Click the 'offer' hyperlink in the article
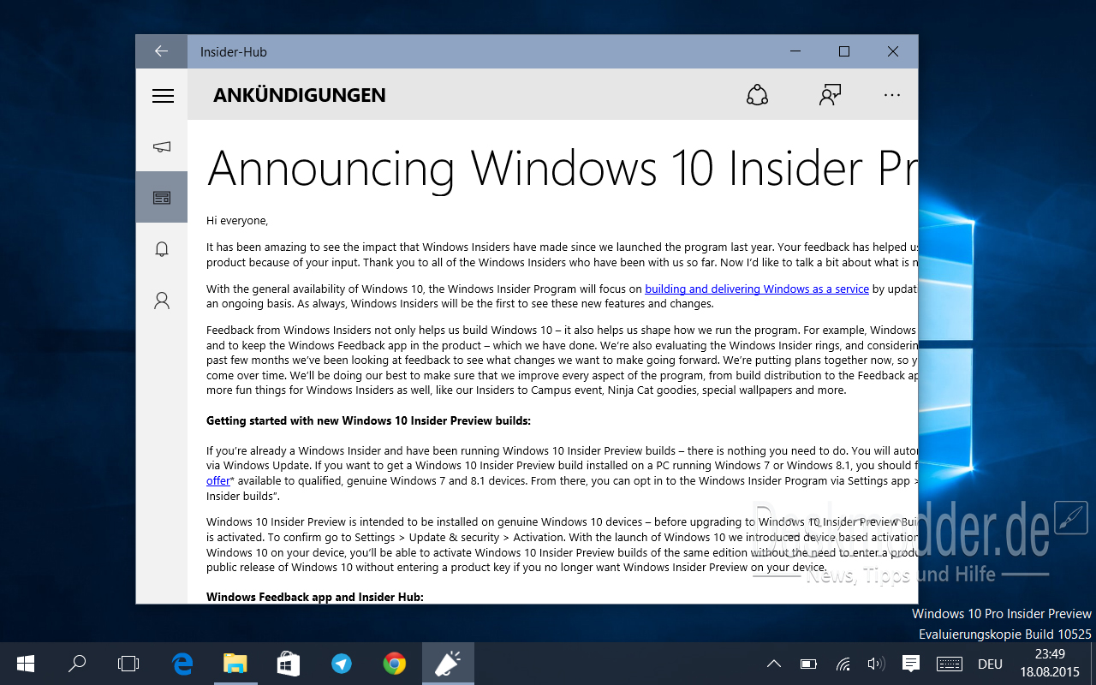 218,481
